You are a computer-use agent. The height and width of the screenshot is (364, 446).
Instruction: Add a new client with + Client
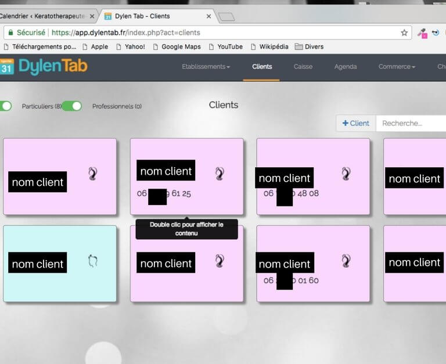click(356, 123)
